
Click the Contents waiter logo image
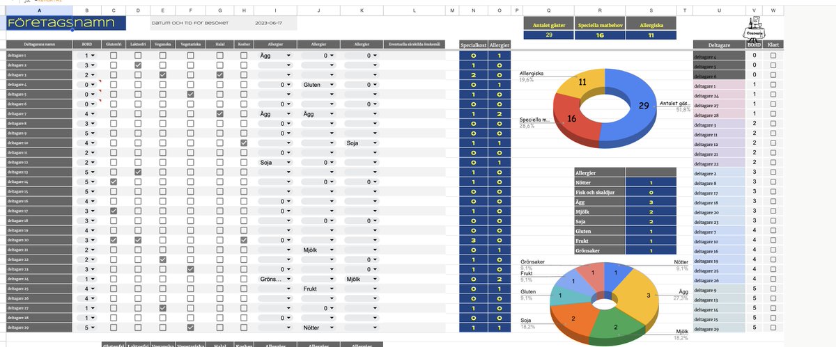pyautogui.click(x=754, y=29)
